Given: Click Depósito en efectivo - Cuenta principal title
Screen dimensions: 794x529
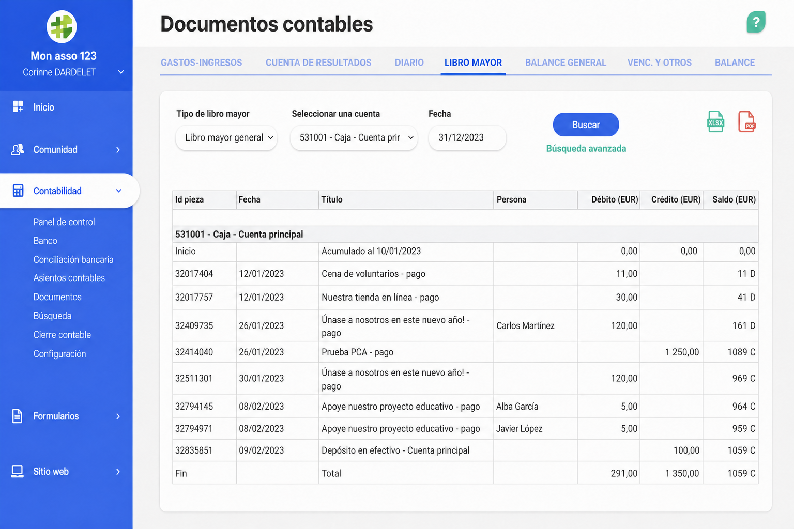Looking at the screenshot, I should tap(395, 450).
